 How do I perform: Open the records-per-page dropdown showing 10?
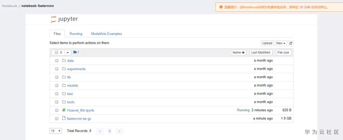[x=56, y=131]
